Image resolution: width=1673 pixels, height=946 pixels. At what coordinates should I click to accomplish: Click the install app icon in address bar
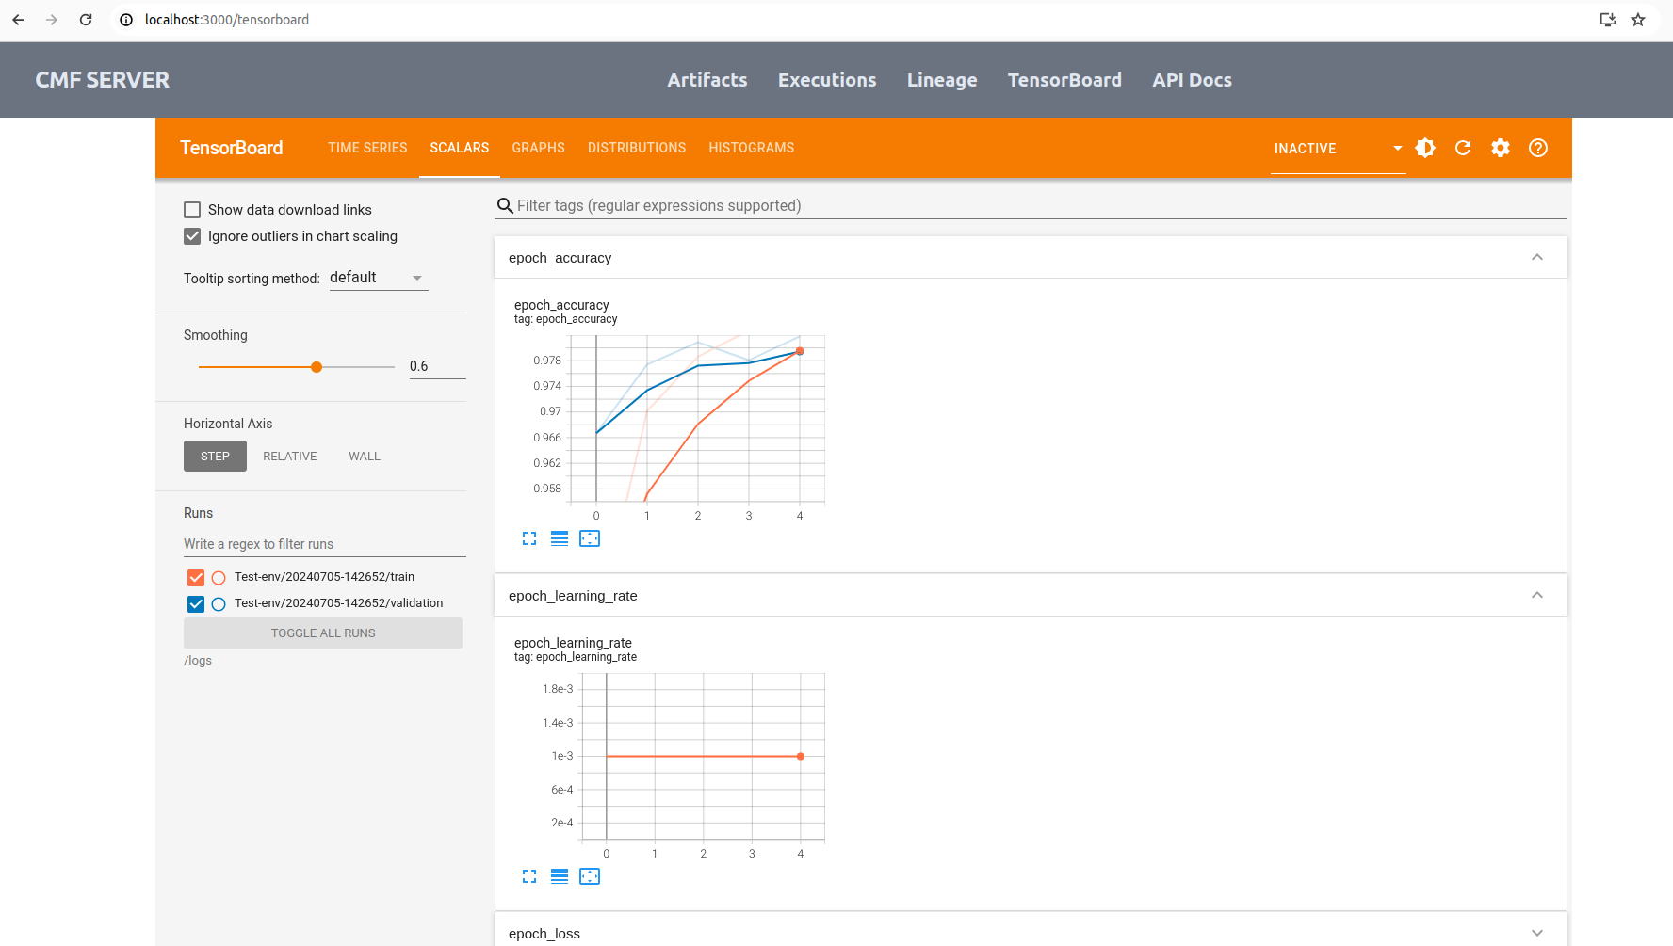pyautogui.click(x=1608, y=20)
